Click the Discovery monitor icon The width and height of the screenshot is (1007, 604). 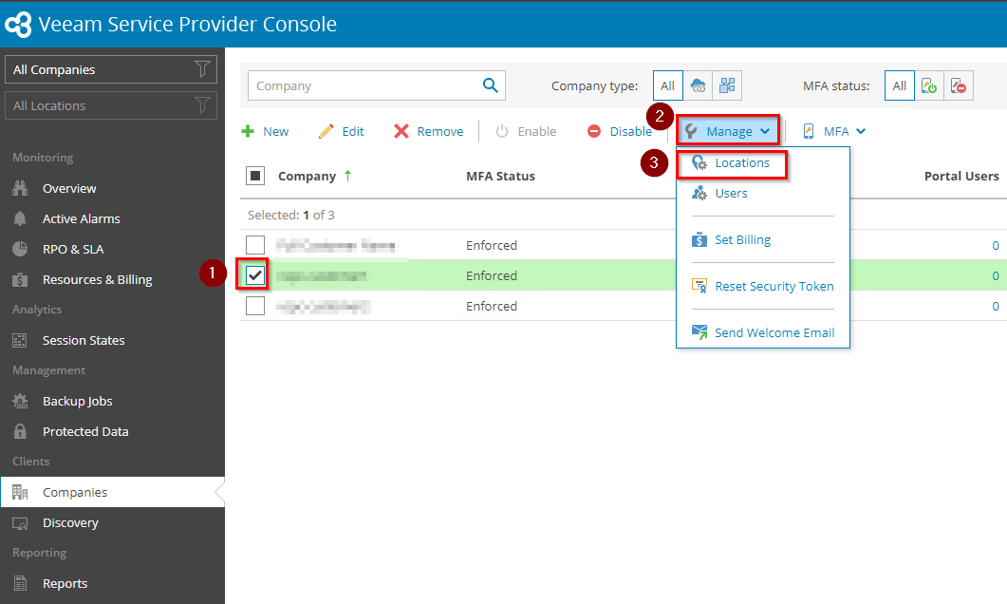click(x=20, y=523)
